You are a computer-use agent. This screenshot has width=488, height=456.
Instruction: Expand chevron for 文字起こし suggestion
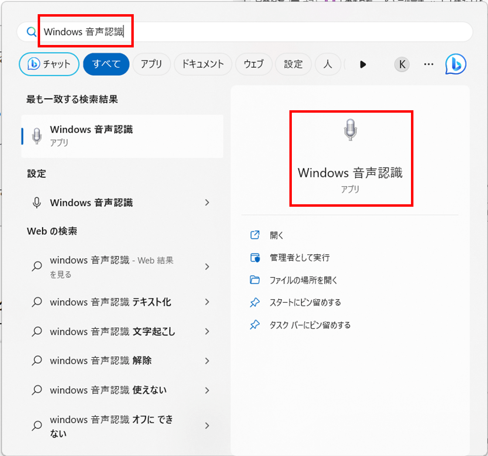tap(207, 331)
